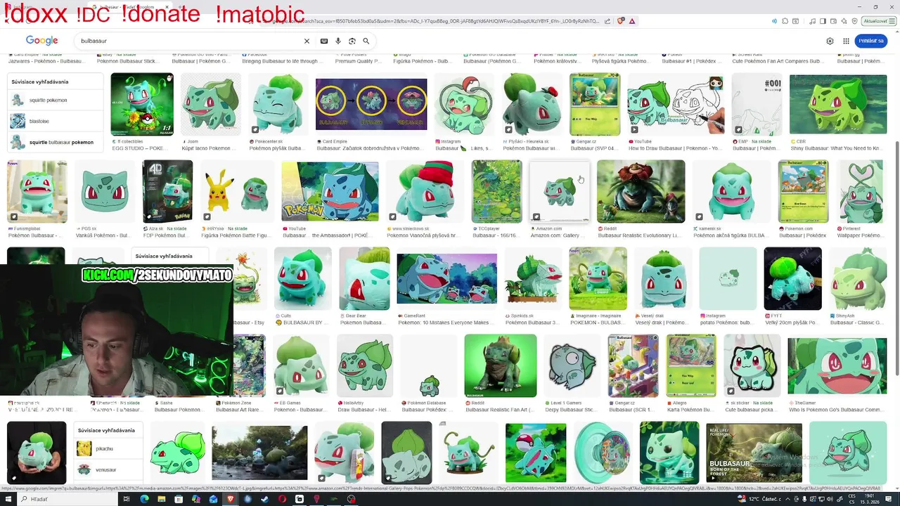The image size is (900, 506).
Task: Select related search 'squirtle pokemon'
Action: tap(56, 100)
